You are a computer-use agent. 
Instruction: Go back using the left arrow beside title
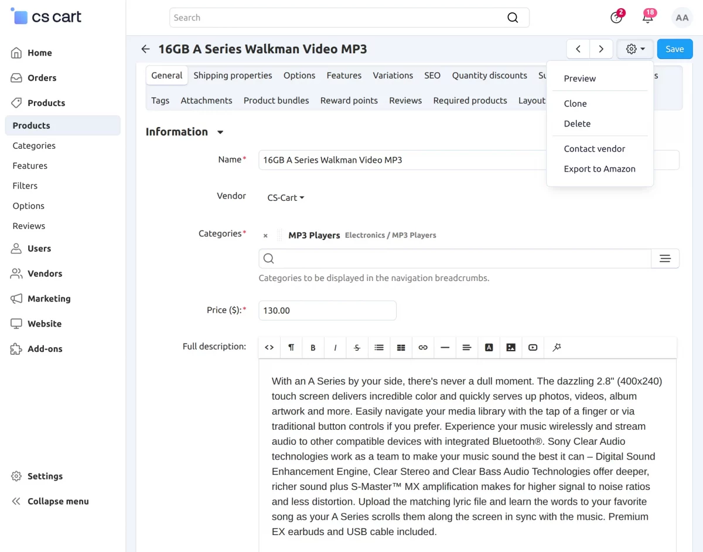145,49
